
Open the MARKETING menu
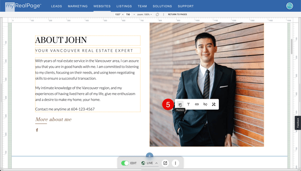click(x=77, y=6)
